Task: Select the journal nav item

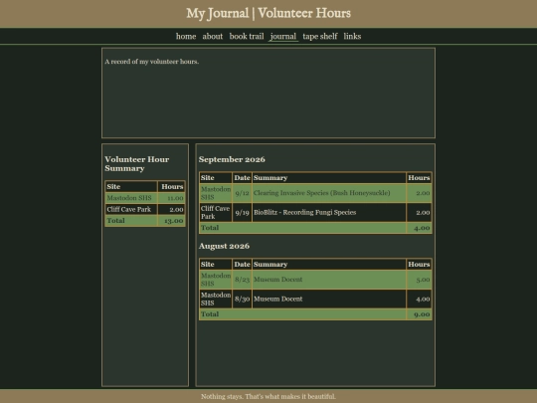Action: (x=283, y=37)
